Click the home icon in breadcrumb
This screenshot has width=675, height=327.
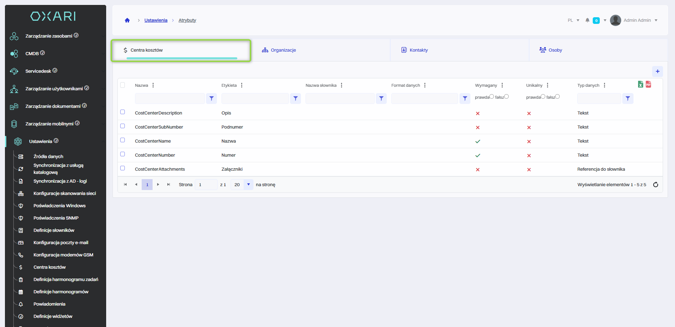click(127, 20)
